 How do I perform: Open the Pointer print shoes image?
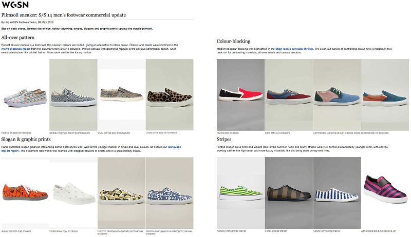25,95
